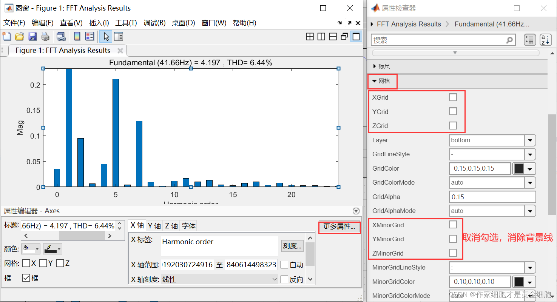Click the search magnifier in Property Inspector

(509, 40)
